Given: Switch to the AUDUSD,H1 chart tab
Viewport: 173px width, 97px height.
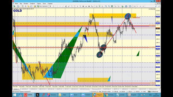Looking at the screenshot, I should [25, 89].
